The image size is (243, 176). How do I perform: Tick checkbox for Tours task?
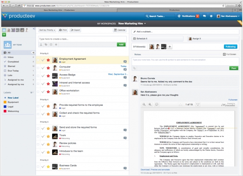[38, 136]
